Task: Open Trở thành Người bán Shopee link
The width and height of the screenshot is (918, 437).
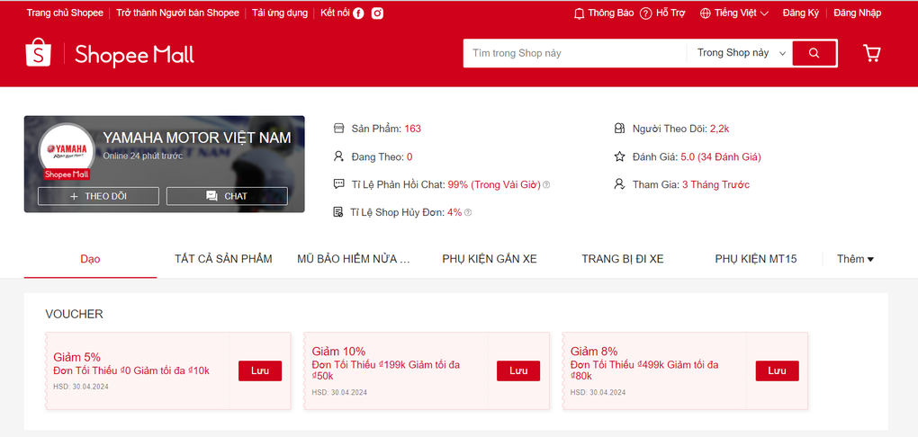Action: (x=177, y=13)
